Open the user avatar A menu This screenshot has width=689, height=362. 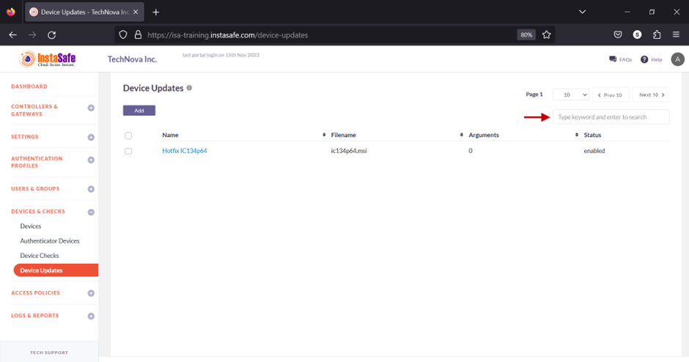point(677,59)
